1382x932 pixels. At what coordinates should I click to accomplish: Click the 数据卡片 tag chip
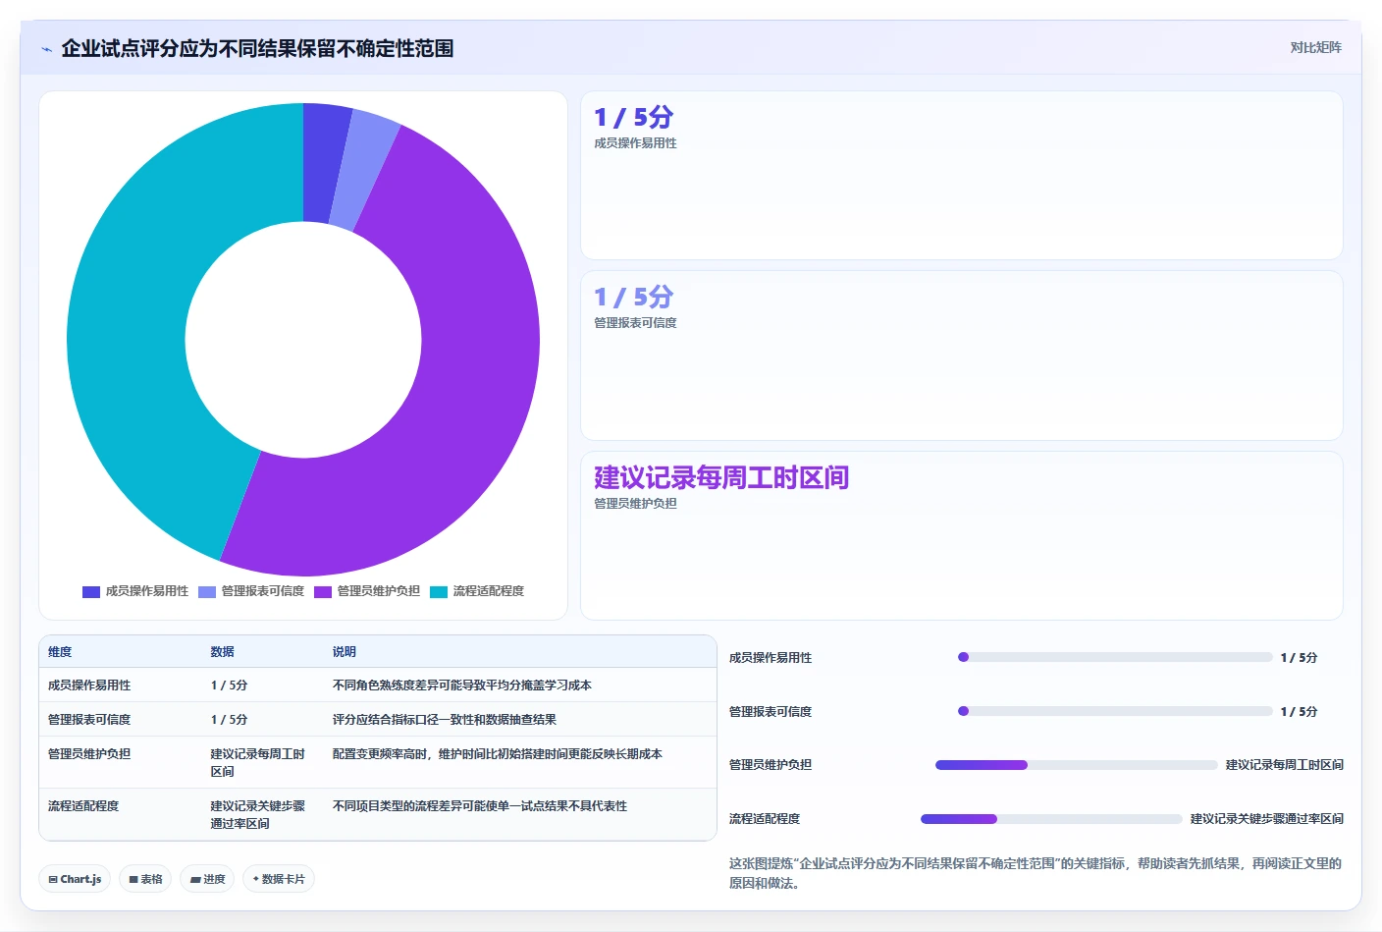coord(279,879)
